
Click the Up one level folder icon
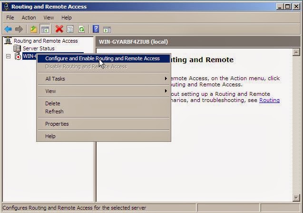pyautogui.click(x=34, y=29)
